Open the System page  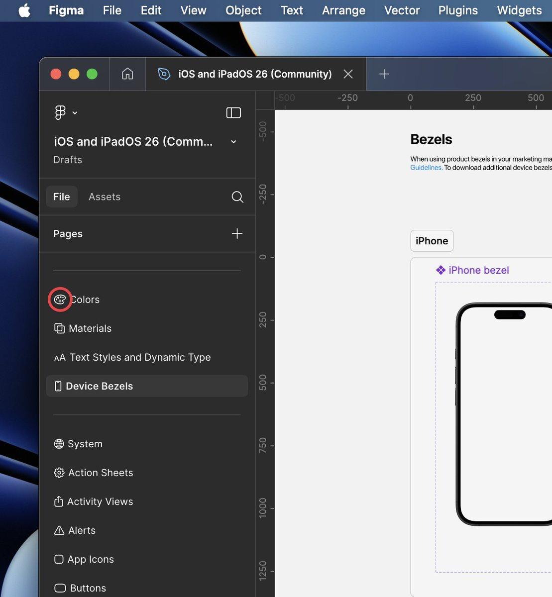click(x=147, y=444)
